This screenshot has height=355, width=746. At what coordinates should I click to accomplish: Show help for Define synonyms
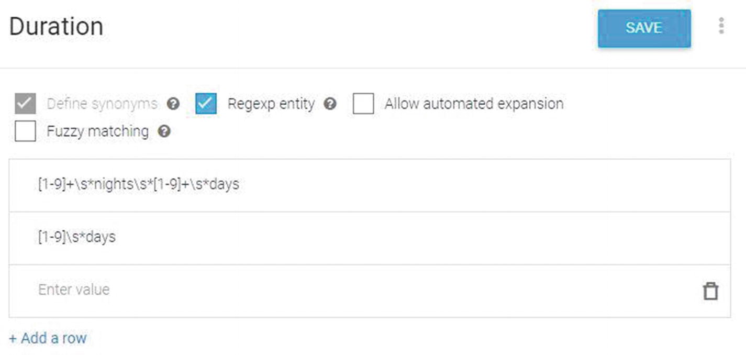click(x=173, y=104)
